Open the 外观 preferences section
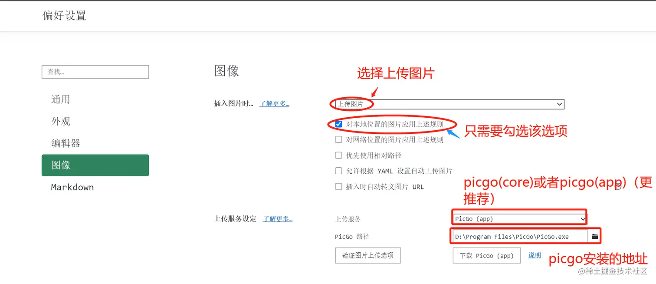This screenshot has width=656, height=284. click(x=60, y=121)
